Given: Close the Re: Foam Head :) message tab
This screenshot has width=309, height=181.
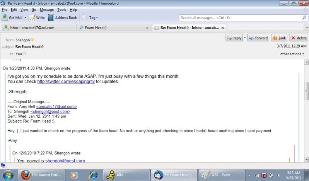Looking at the screenshot, I should click(222, 28).
